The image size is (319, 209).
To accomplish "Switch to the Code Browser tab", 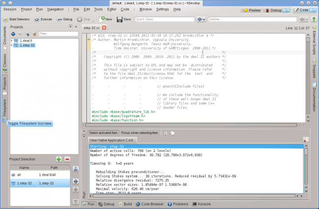I will (x=150, y=204).
